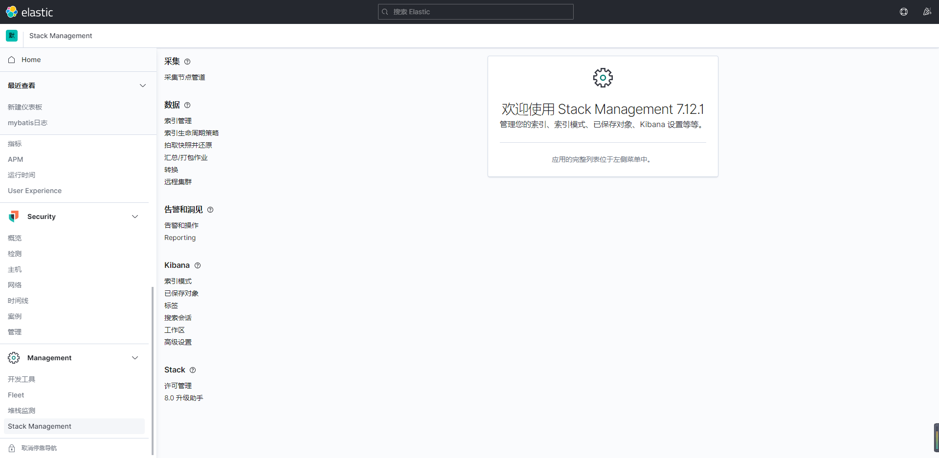The width and height of the screenshot is (939, 458).
Task: Collapse the 最近查看 section chevron
Action: click(x=143, y=86)
